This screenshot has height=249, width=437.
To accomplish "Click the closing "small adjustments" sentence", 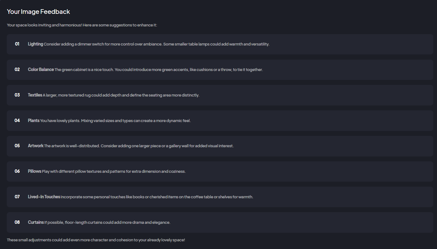I will (96, 240).
